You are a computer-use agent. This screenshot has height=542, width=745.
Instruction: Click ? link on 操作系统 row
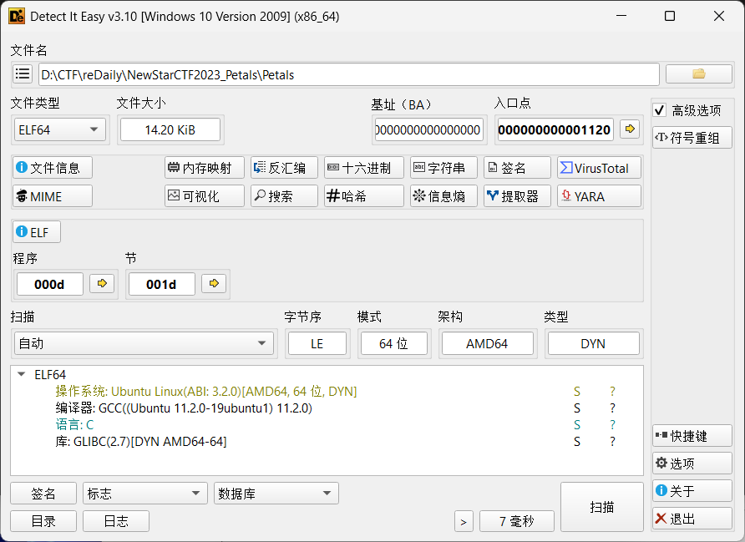(612, 392)
